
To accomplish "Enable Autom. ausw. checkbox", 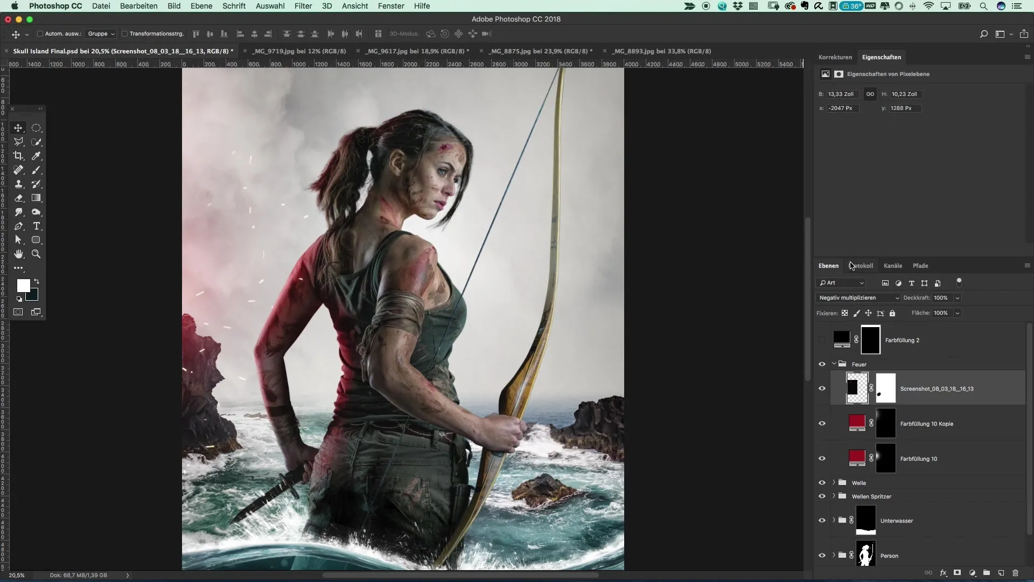I will (x=40, y=33).
